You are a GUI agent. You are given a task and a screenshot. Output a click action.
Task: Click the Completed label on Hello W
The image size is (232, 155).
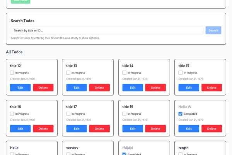pyautogui.click(x=190, y=114)
